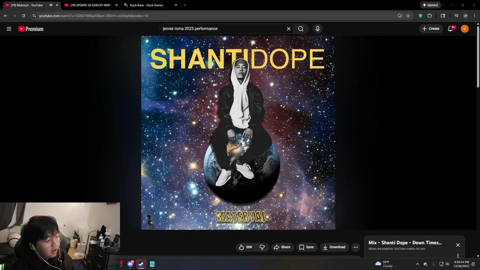Click the system tray microphone icon
The width and height of the screenshot is (480, 270).
pyautogui.click(x=433, y=264)
